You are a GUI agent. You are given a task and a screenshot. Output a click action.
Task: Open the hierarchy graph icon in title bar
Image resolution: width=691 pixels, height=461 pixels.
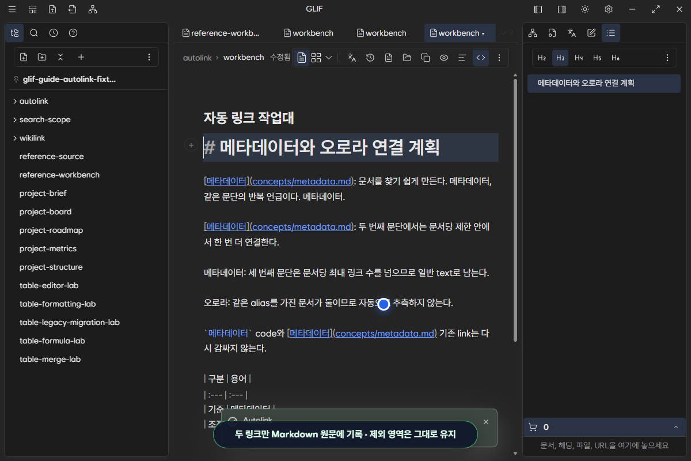[x=93, y=9]
